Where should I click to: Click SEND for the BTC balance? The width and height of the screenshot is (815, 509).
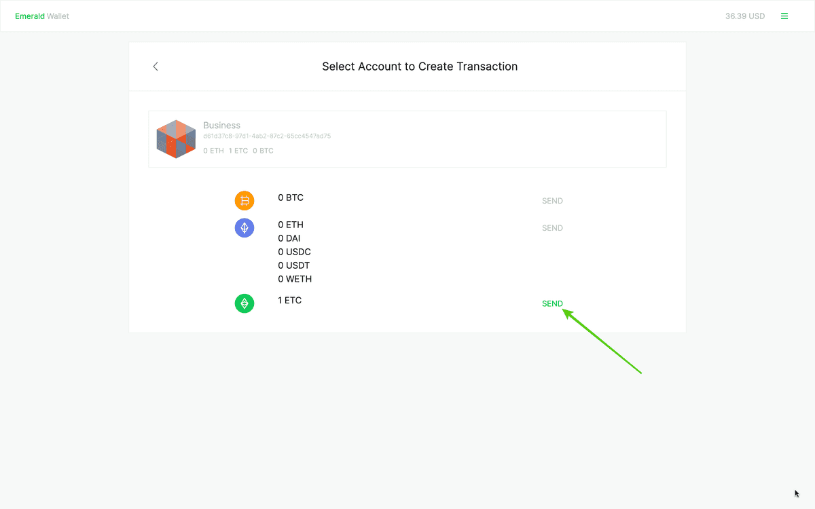point(552,200)
